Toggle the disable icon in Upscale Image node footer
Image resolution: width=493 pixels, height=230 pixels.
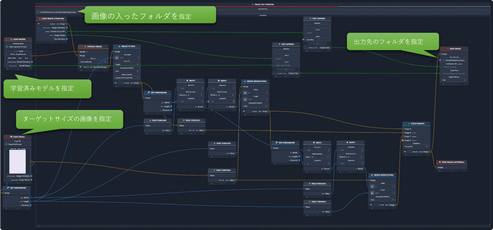click(x=81, y=70)
